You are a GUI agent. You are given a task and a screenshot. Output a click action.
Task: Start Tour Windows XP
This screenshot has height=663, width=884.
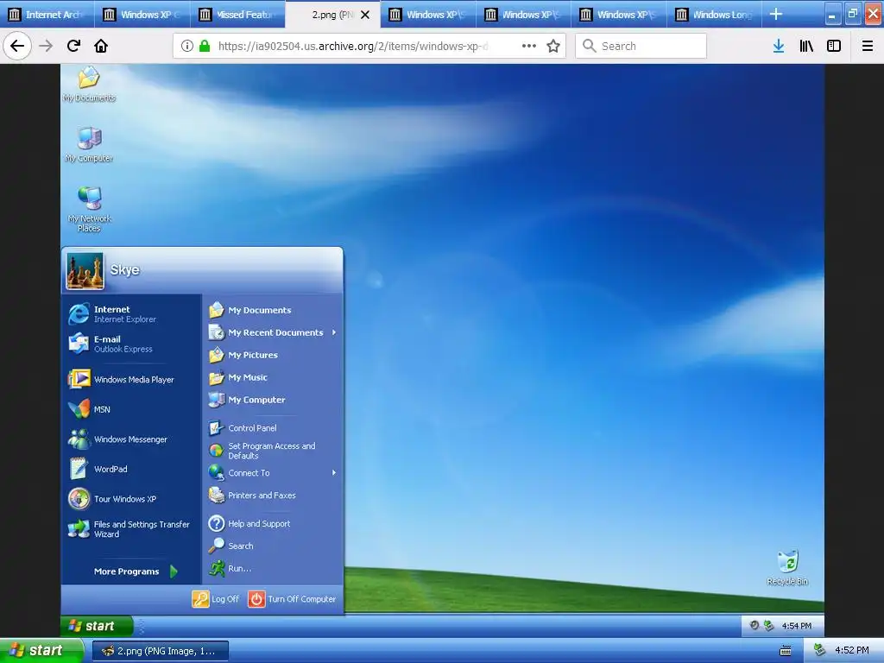click(x=131, y=499)
